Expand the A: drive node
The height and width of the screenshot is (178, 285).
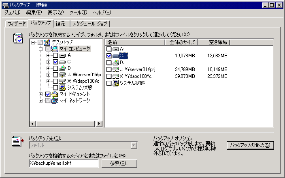pyautogui.click(x=48, y=55)
